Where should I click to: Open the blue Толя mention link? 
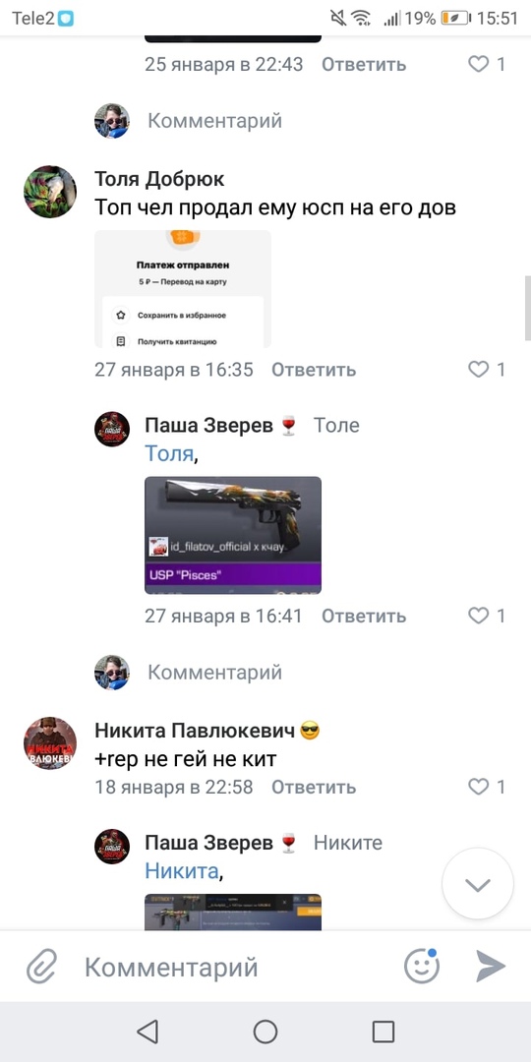(169, 453)
